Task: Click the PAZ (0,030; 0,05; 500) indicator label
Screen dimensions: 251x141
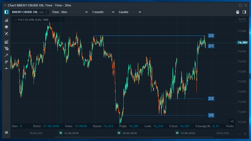Action: [33, 20]
